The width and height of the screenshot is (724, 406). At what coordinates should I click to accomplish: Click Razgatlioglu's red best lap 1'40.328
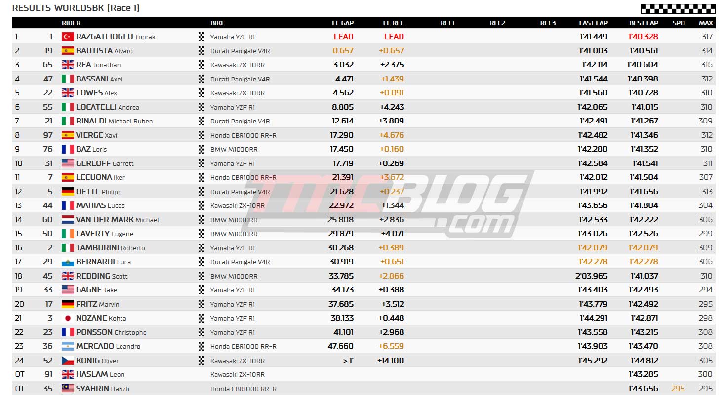(643, 37)
